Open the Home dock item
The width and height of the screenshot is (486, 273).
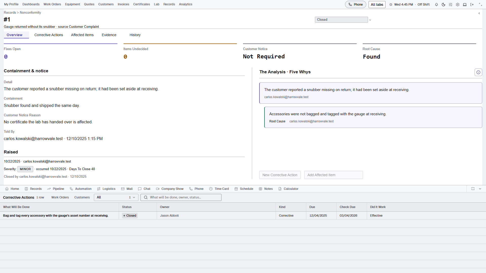[12, 189]
